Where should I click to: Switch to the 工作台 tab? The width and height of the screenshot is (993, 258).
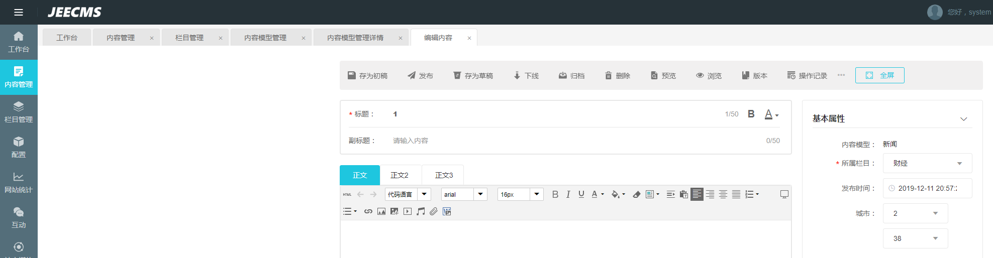(x=67, y=38)
